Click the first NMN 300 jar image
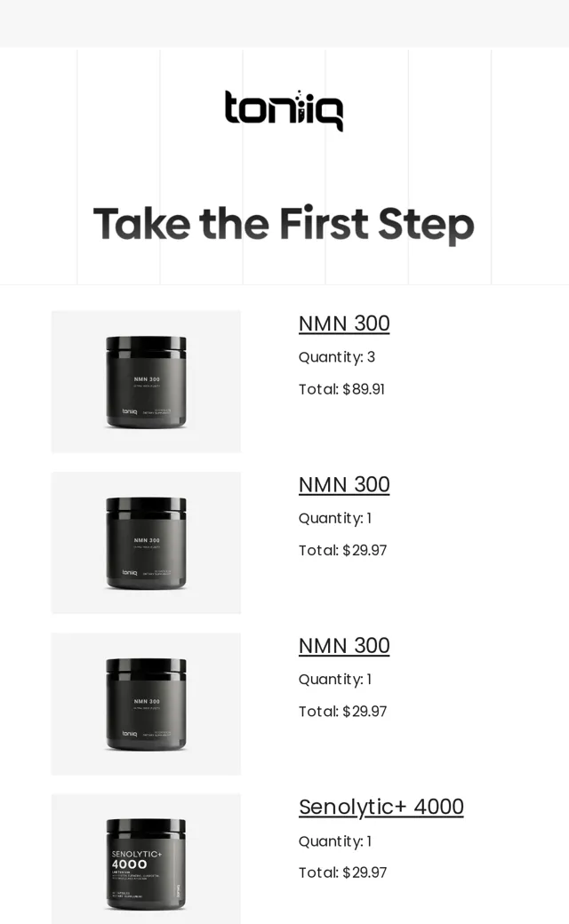The image size is (569, 924). pyautogui.click(x=146, y=382)
